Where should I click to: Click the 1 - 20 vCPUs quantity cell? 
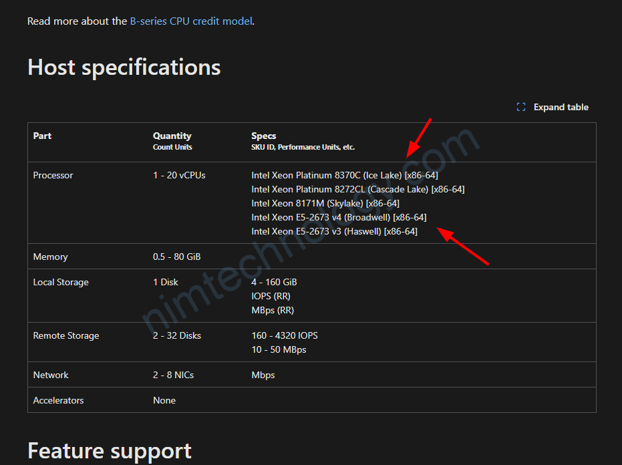tap(179, 175)
